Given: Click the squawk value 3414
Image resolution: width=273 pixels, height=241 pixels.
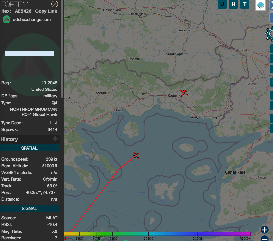Looking at the screenshot, I should (x=52, y=130).
